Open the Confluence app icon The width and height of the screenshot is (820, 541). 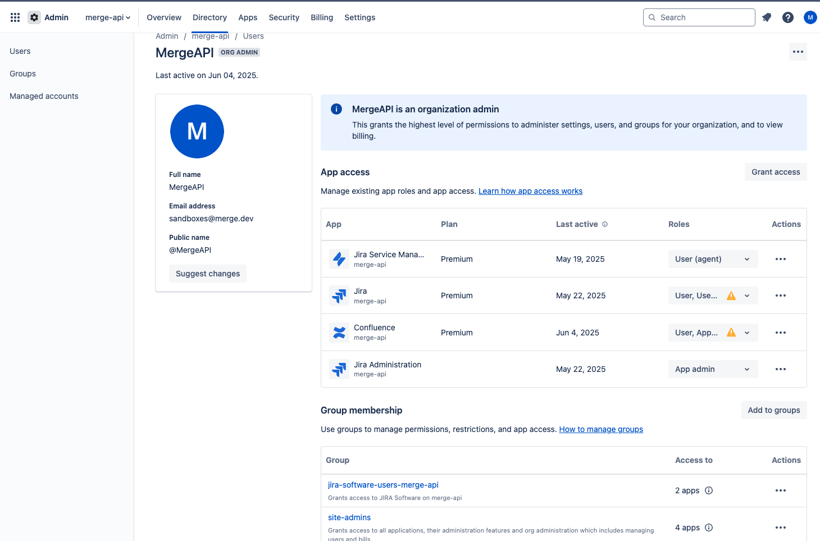point(339,332)
